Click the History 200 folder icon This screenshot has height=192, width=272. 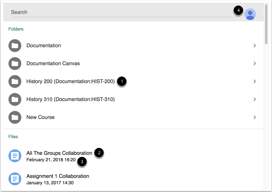[15, 82]
